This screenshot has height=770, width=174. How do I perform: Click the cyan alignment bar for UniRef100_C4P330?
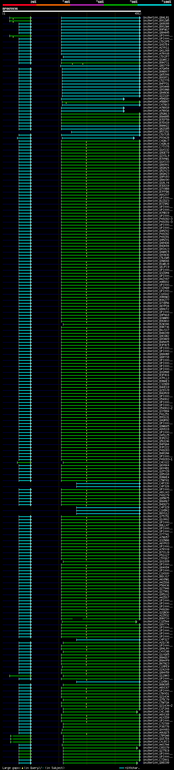pyautogui.click(x=108, y=483)
